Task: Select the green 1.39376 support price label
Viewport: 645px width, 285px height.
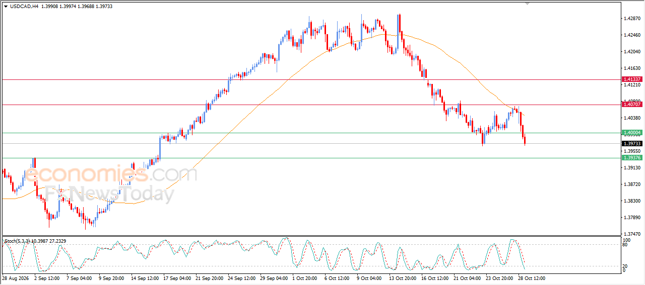Action: click(632, 158)
